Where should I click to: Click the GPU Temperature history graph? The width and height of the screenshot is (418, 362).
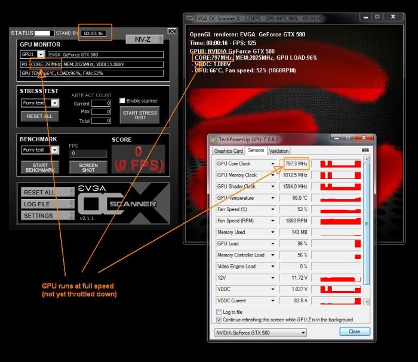click(336, 198)
